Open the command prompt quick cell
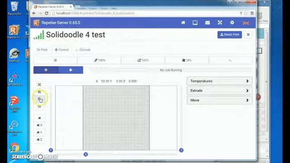The width and height of the screenshot is (290, 163). (x=231, y=60)
